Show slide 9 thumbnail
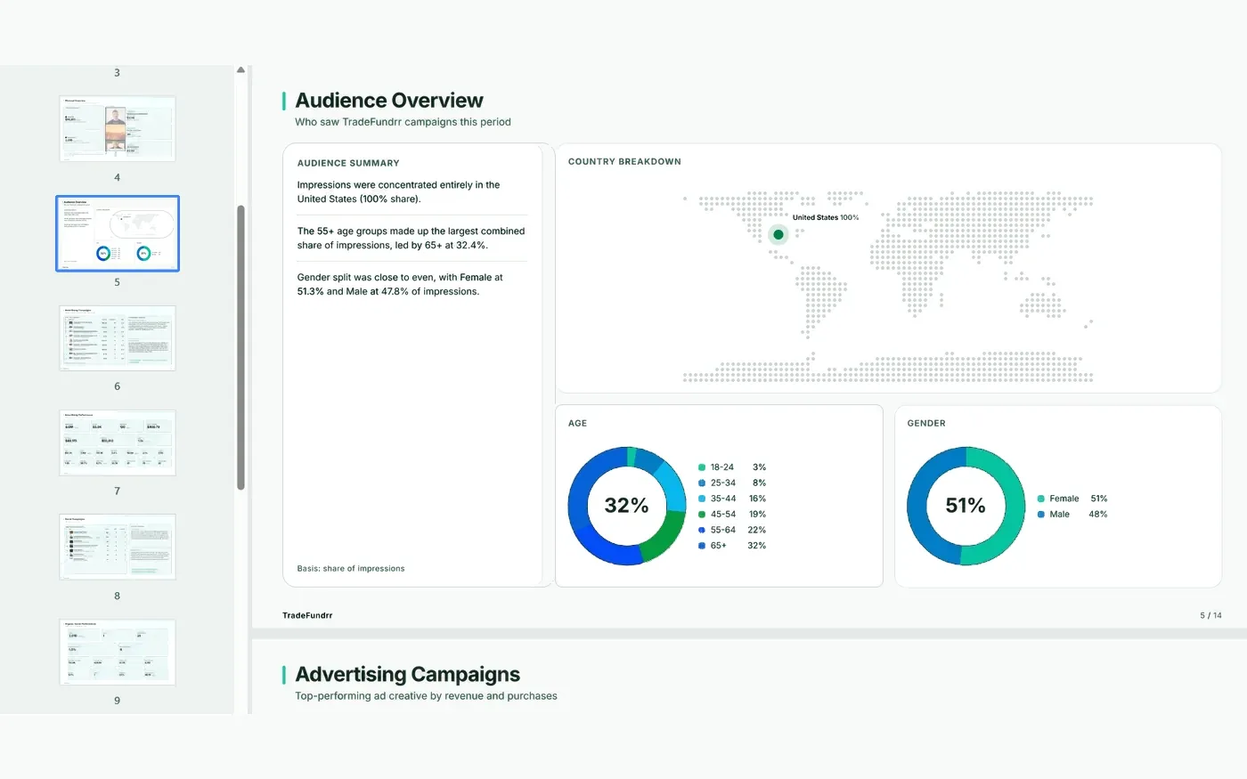1247x779 pixels. [118, 652]
